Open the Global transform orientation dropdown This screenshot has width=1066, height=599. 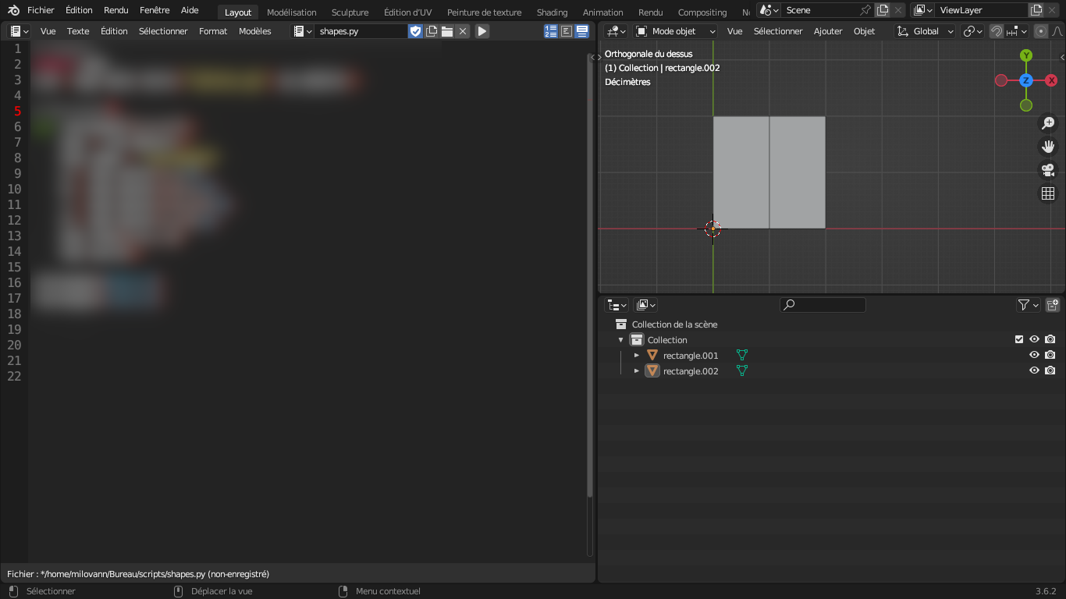pyautogui.click(x=926, y=31)
